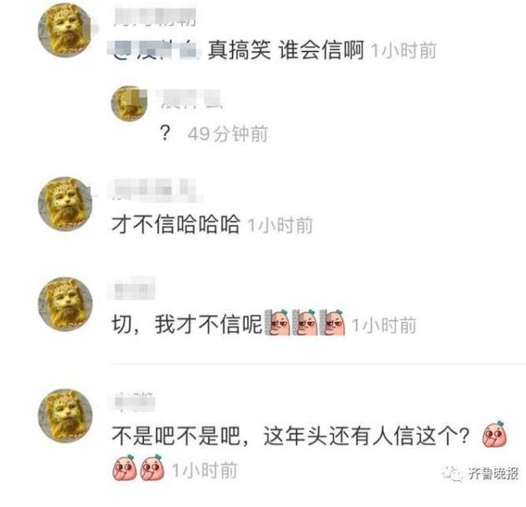The height and width of the screenshot is (507, 526).
Task: Open avatar beside '不是吧不是吧' comment
Action: [x=64, y=416]
